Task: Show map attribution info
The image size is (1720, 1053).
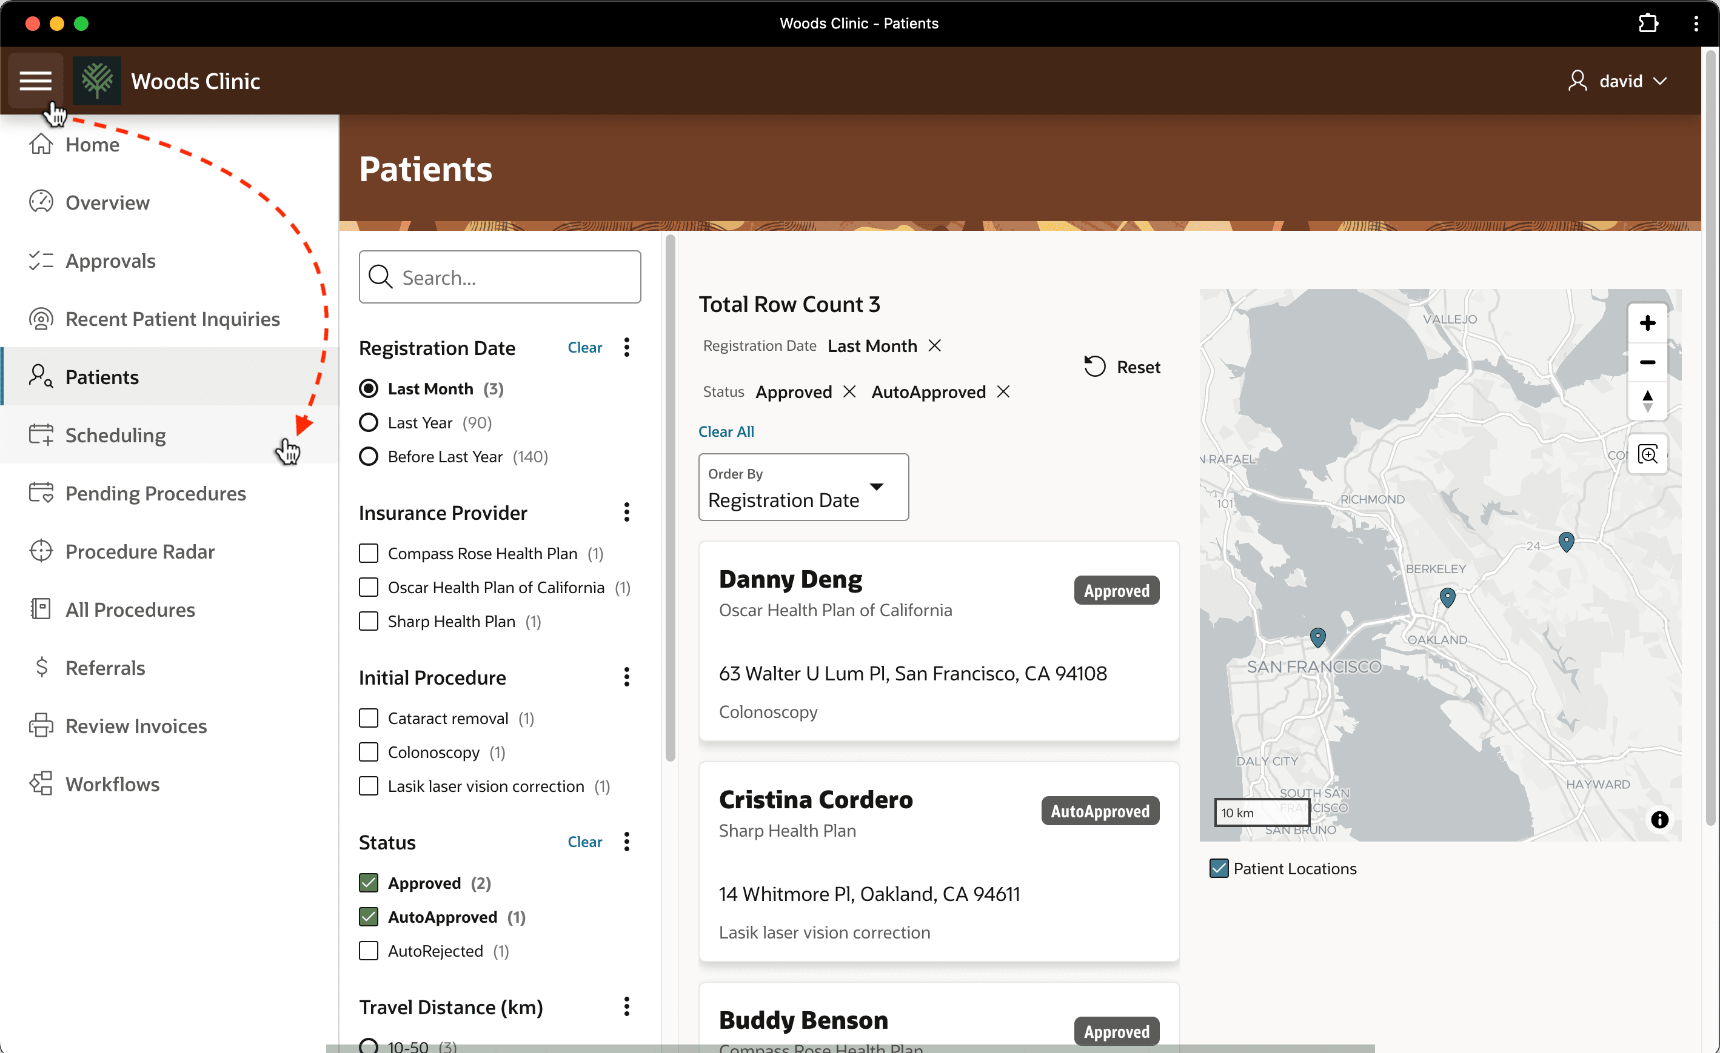Action: coord(1659,819)
